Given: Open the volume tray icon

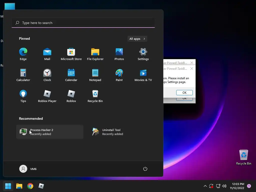Looking at the screenshot, I should coord(224,186).
